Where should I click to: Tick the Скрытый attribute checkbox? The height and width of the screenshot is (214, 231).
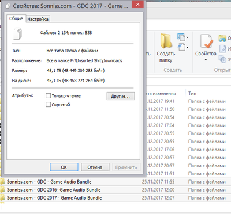coord(48,105)
